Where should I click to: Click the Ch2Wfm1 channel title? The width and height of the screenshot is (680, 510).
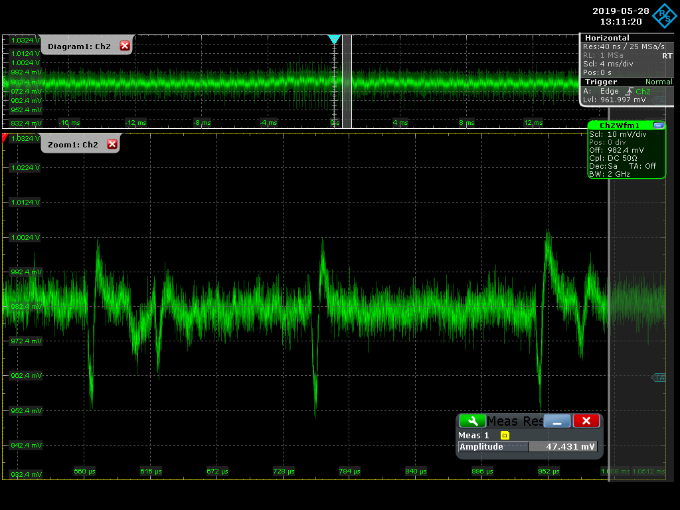619,125
